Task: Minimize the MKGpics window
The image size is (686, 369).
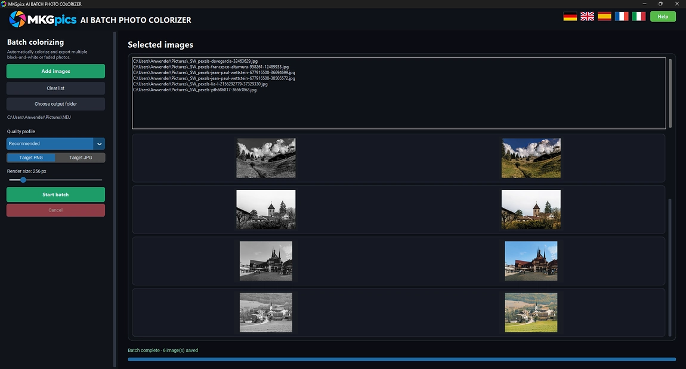Action: pyautogui.click(x=644, y=4)
